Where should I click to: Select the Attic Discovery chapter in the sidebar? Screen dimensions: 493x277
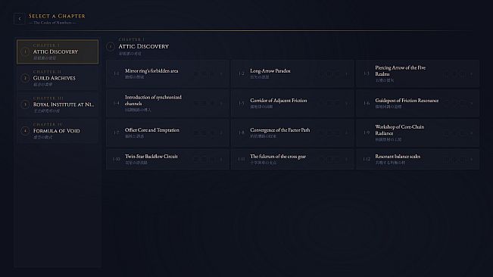[58, 51]
